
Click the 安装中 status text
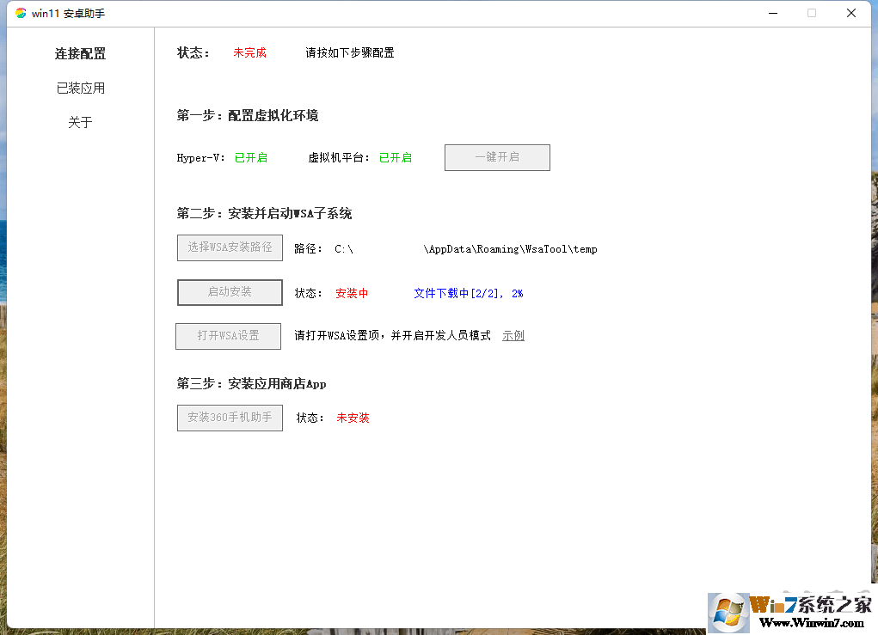pyautogui.click(x=352, y=293)
